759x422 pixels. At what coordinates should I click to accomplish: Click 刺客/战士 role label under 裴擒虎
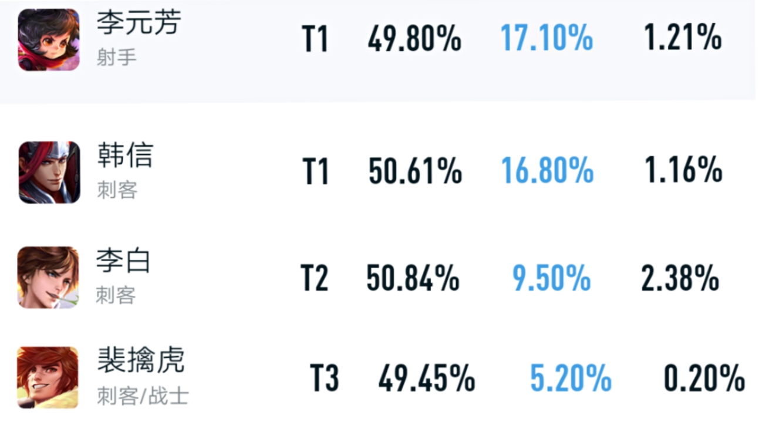pos(143,396)
